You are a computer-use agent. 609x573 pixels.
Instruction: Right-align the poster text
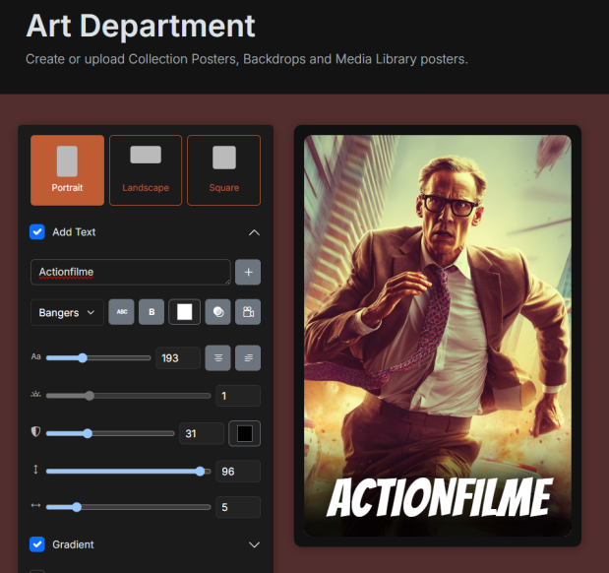pos(247,358)
